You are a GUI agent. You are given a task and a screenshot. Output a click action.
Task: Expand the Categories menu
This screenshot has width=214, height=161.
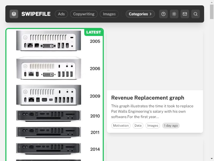point(140,14)
